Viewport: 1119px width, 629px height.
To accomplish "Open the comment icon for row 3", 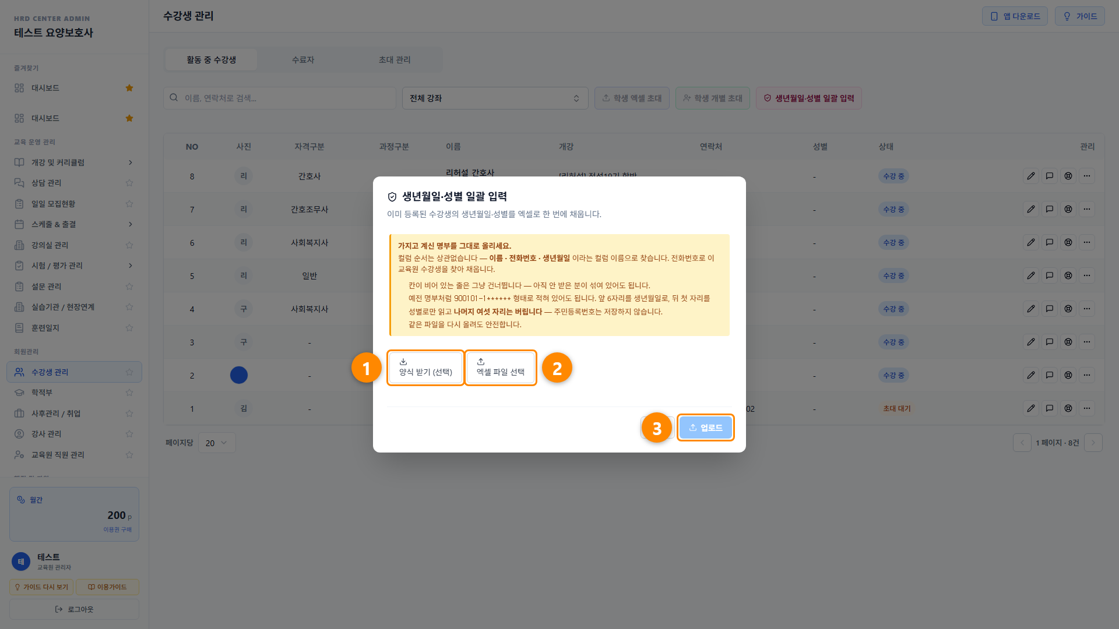I will [1050, 342].
